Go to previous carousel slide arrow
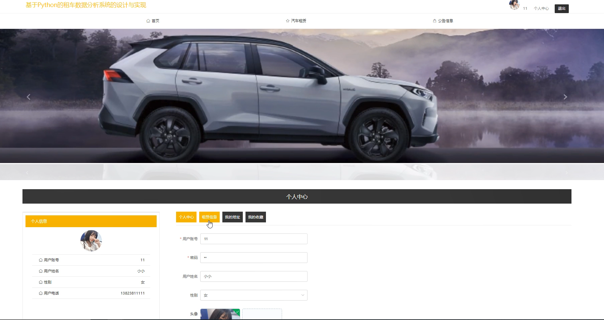 pos(29,97)
